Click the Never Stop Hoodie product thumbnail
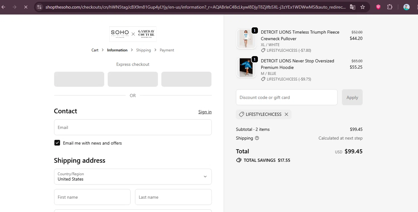Screen dimensions: 418x212 [x=246, y=68]
